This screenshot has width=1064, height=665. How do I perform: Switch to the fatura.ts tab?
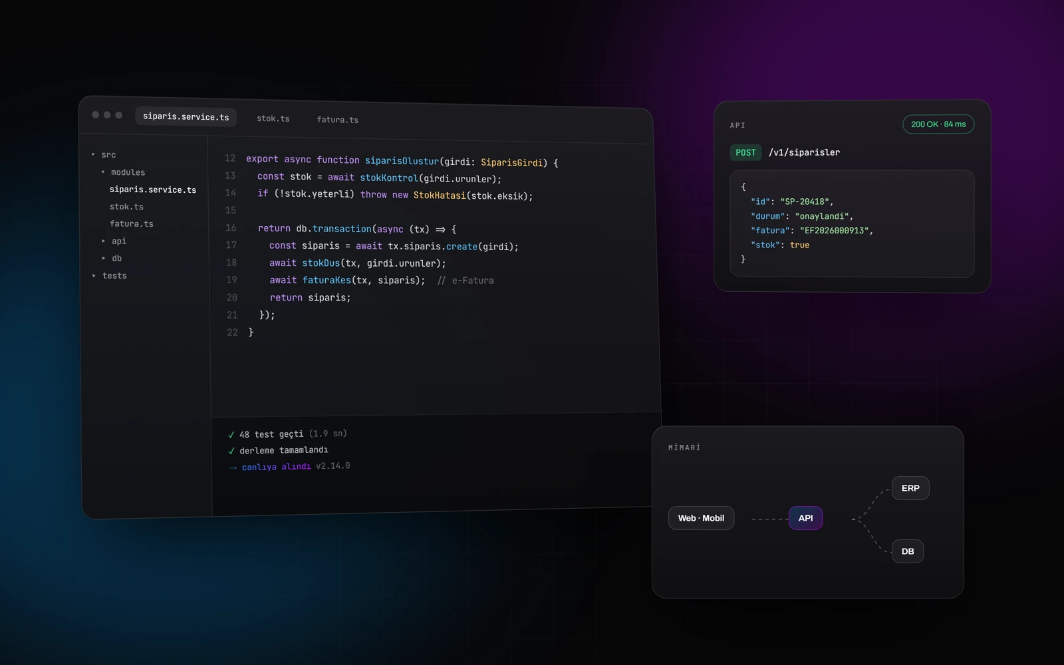(x=337, y=120)
